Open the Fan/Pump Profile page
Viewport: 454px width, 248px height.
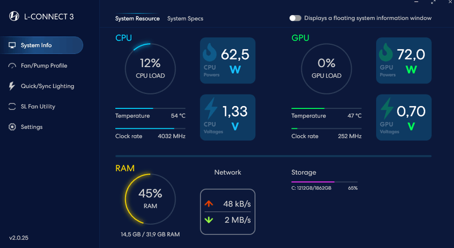pyautogui.click(x=44, y=66)
